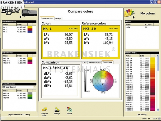Click the L* lightness bar

[x=85, y=81]
